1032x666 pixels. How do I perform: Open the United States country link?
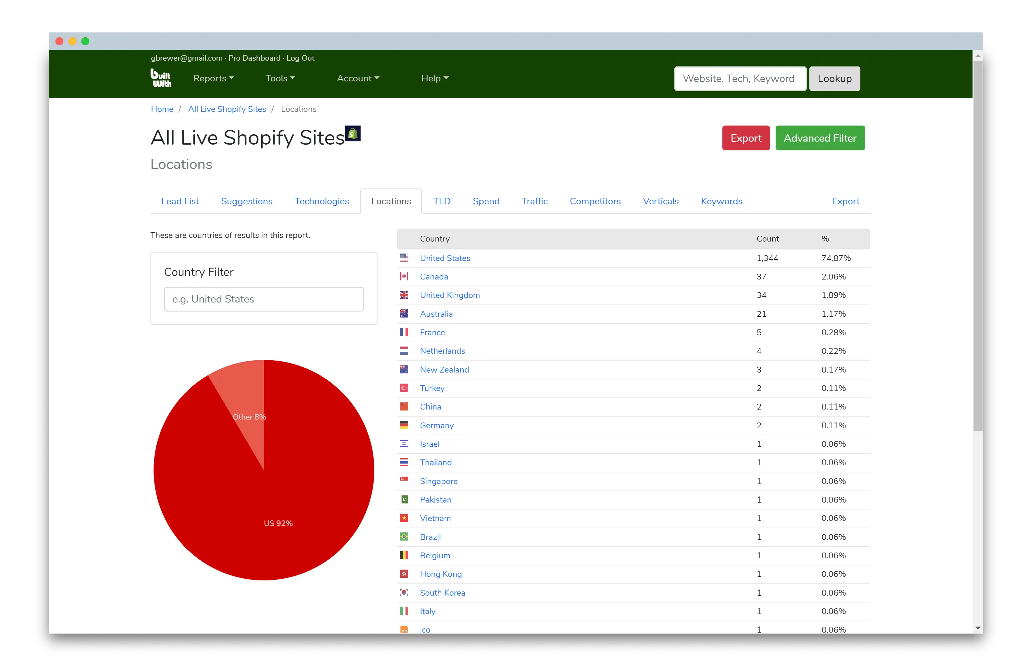[445, 258]
